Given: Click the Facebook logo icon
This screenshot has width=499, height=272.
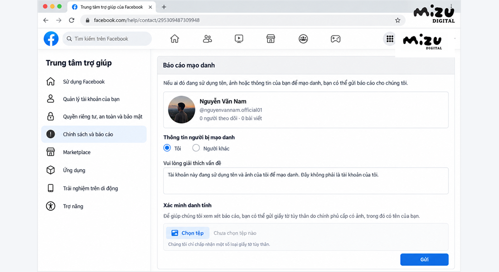Looking at the screenshot, I should [x=51, y=38].
